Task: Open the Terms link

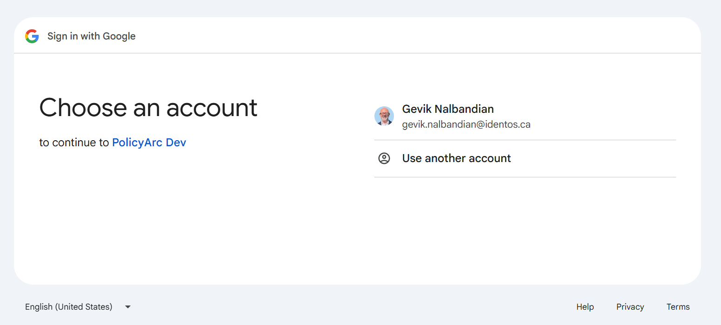Action: coord(678,307)
